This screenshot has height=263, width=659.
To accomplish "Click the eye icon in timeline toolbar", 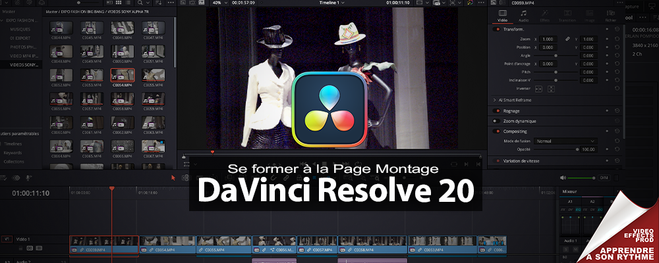I will click(x=16, y=178).
